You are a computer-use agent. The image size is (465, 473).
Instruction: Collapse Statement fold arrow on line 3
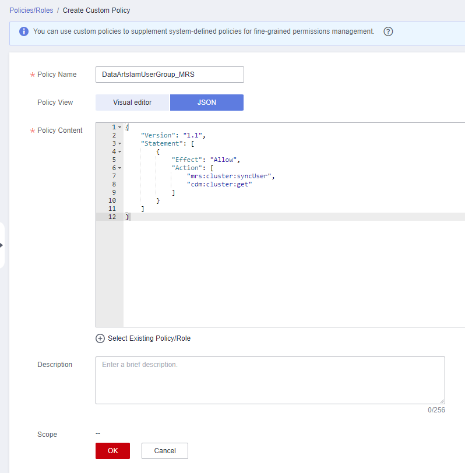coord(120,143)
